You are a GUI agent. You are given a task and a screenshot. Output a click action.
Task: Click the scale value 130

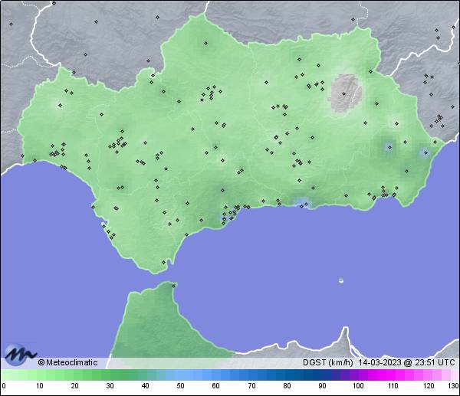click(454, 385)
